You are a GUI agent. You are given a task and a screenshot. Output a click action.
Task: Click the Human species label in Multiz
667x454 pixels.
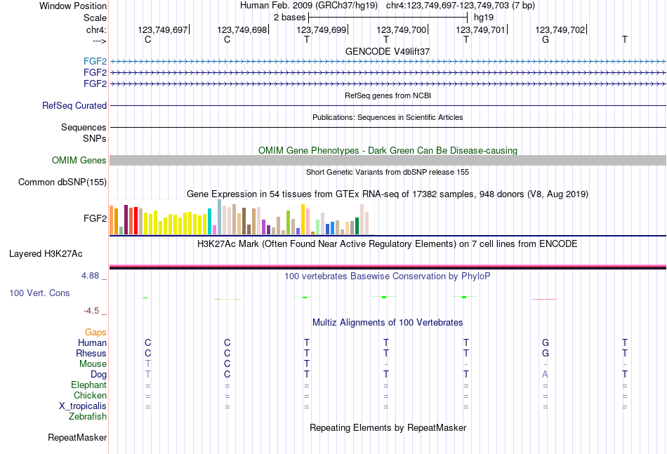coord(92,342)
